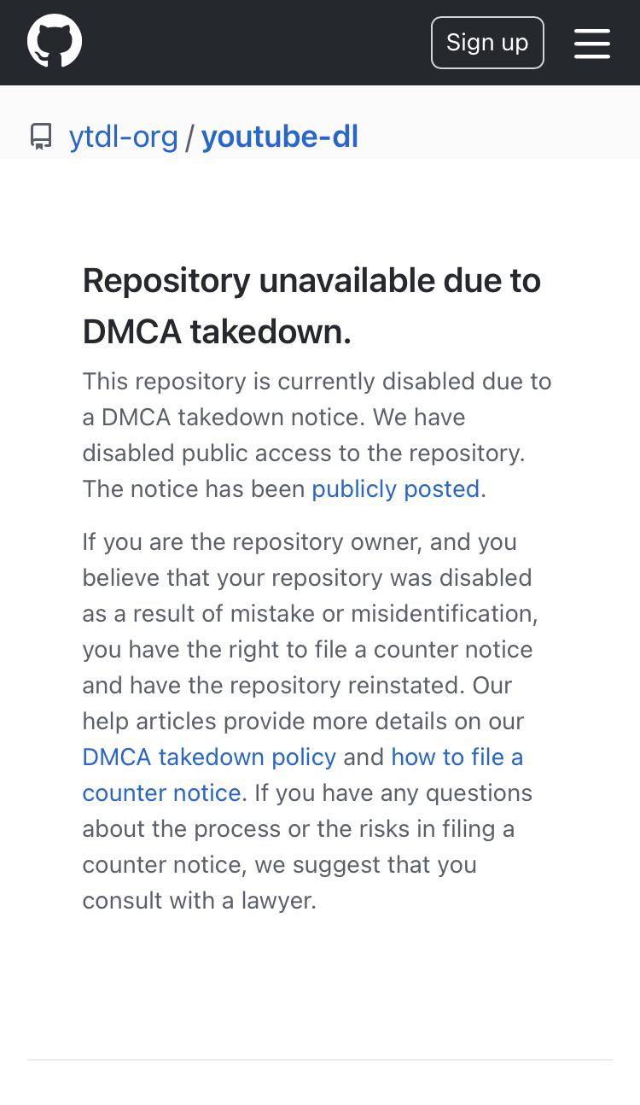The width and height of the screenshot is (640, 1105).
Task: Click the 'consult with a lawyer' text
Action: point(199,900)
